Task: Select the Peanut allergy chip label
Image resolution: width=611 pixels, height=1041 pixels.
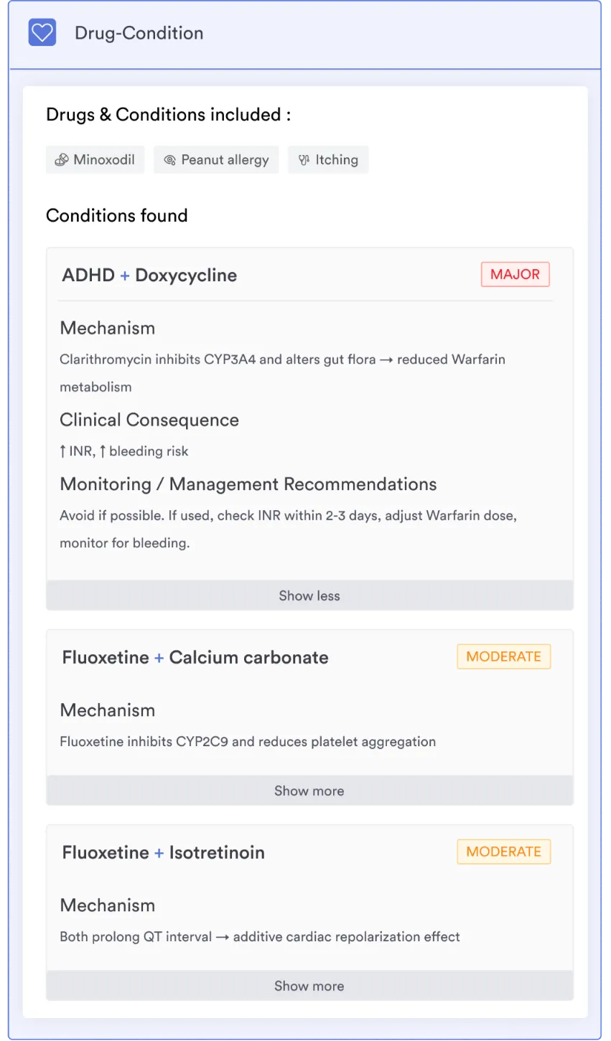Action: 225,160
